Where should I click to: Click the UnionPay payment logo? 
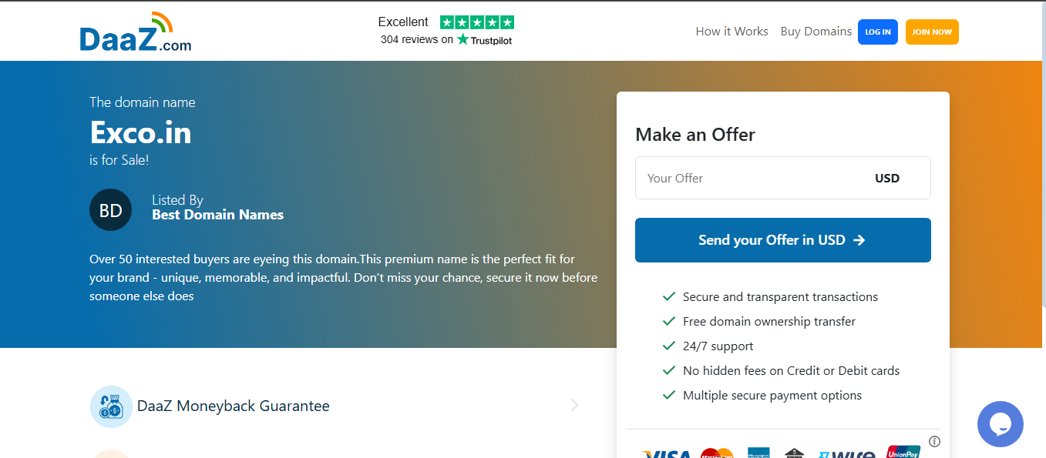pyautogui.click(x=903, y=453)
